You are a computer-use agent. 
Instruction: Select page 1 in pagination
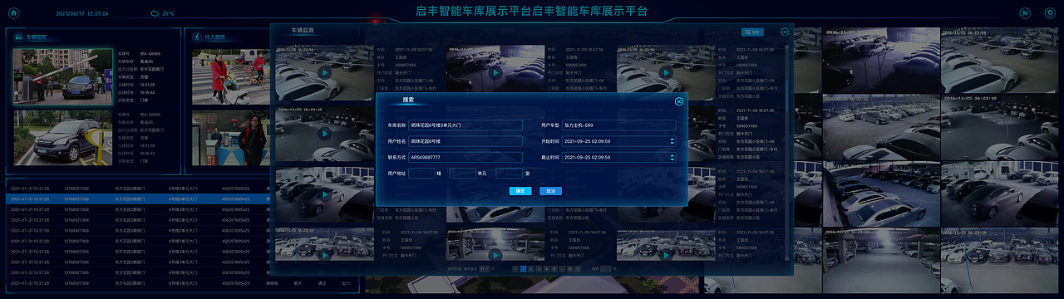[524, 269]
